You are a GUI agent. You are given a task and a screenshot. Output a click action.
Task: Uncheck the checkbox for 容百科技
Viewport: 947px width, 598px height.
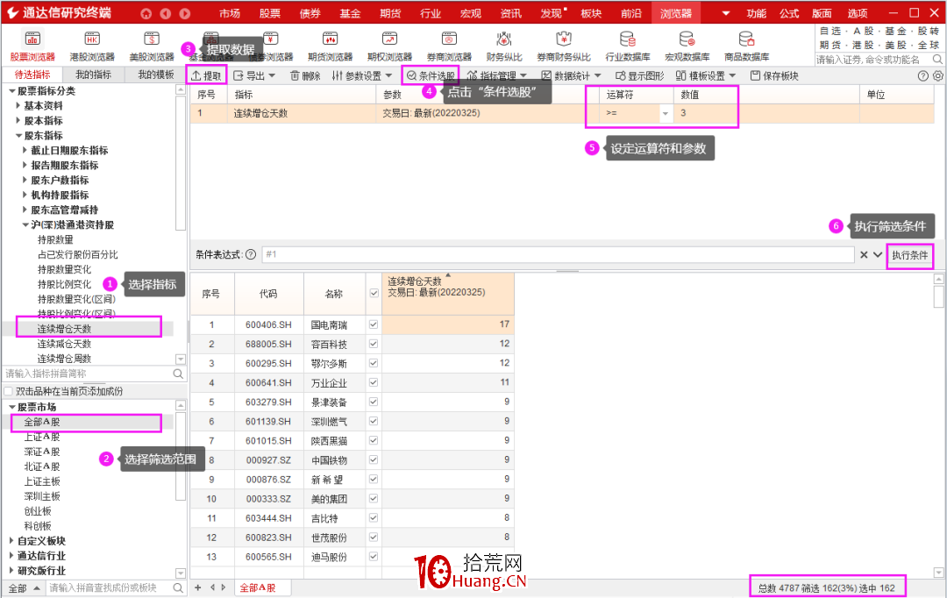[374, 344]
